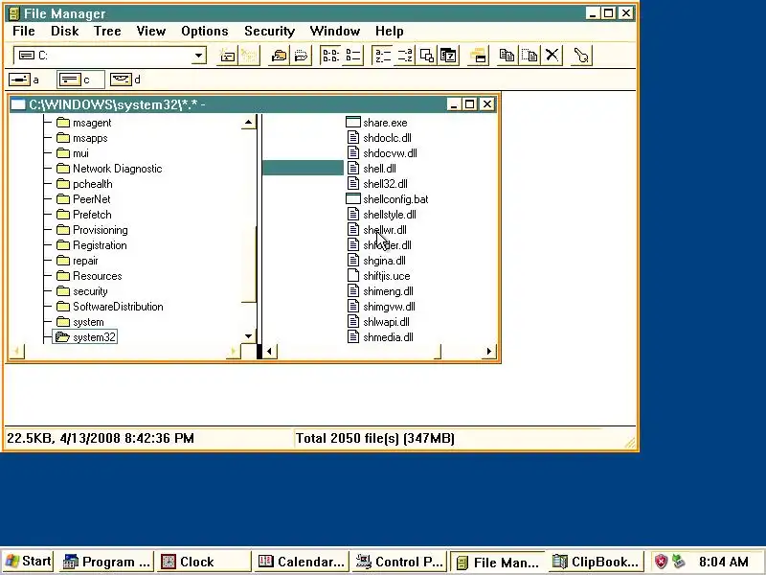The height and width of the screenshot is (575, 766).
Task: Switch to name-only file view icon
Action: coord(330,56)
